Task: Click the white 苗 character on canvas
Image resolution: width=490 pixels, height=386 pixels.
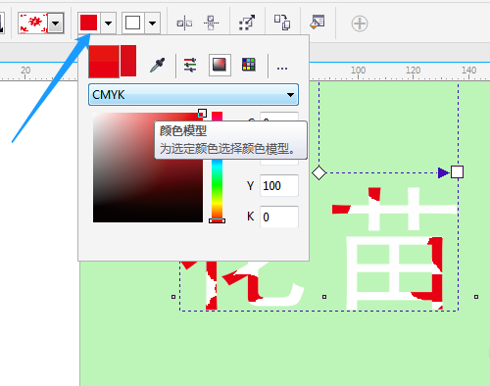Action: pyautogui.click(x=394, y=249)
